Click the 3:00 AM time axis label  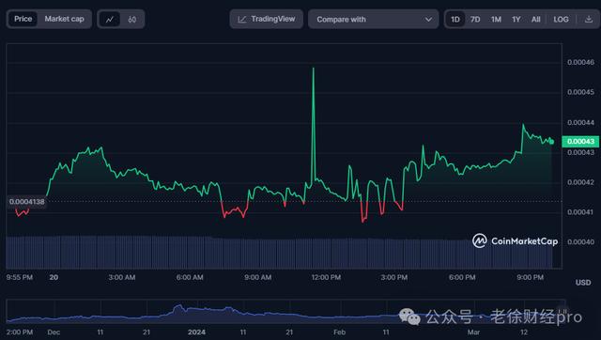[x=121, y=277]
